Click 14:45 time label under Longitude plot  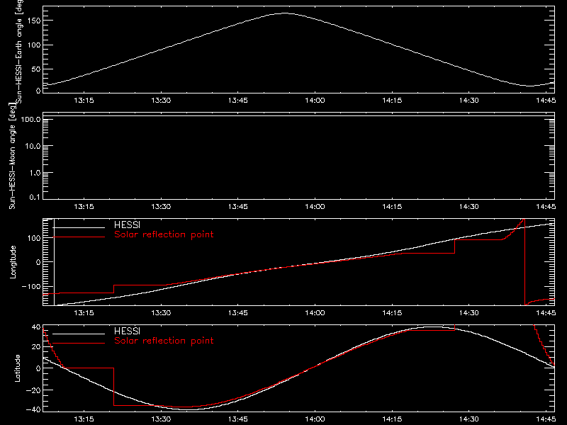point(546,313)
